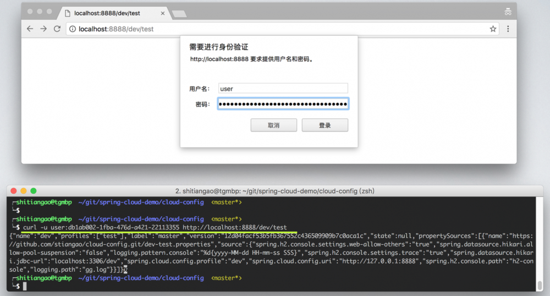The width and height of the screenshot is (550, 296).
Task: Minimize the terminal with yellow button
Action: 24,191
